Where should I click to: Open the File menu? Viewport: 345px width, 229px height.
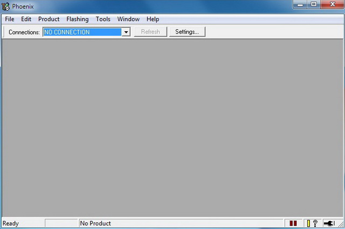click(x=10, y=19)
